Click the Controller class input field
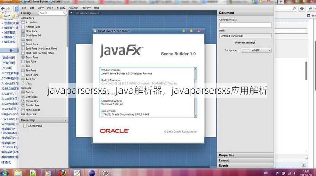The width and height of the screenshot is (316, 176). [245, 25]
